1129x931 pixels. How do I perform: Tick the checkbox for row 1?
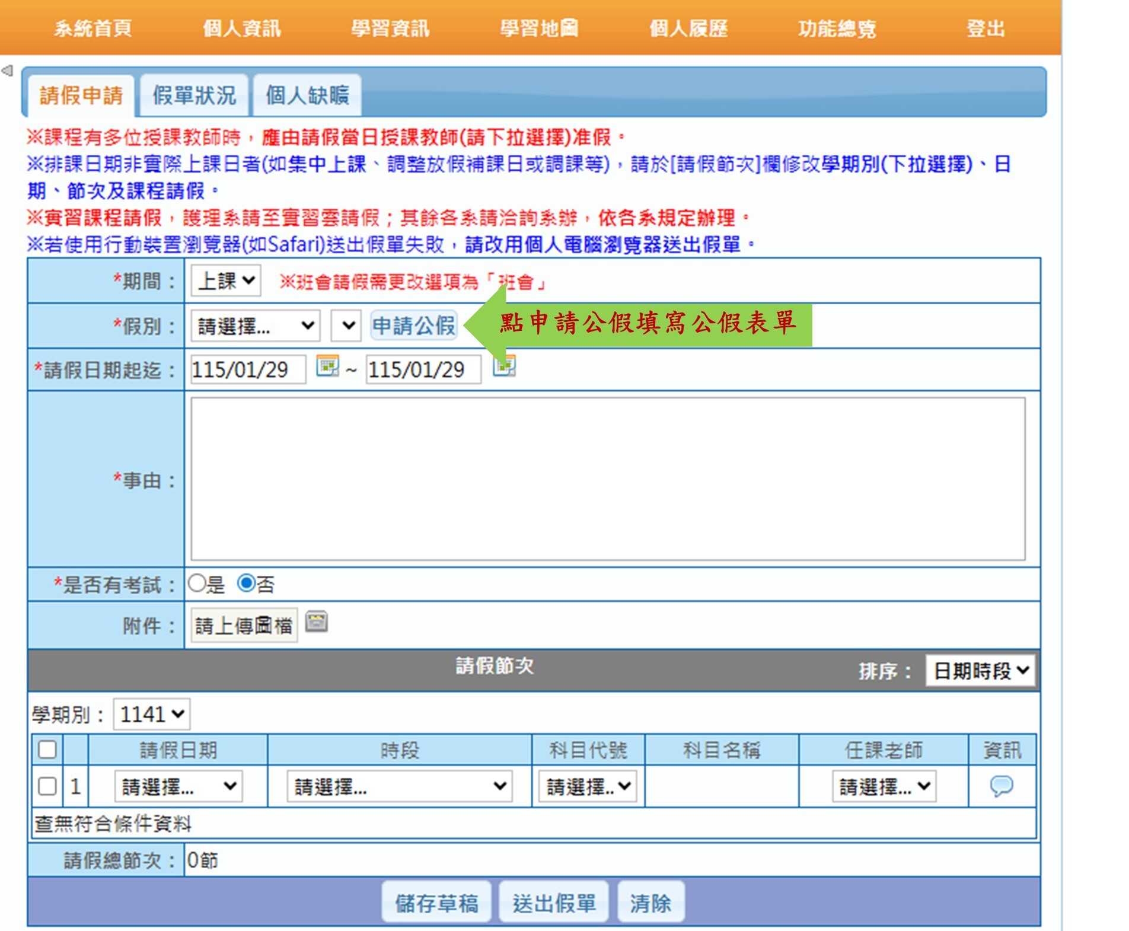tap(47, 786)
